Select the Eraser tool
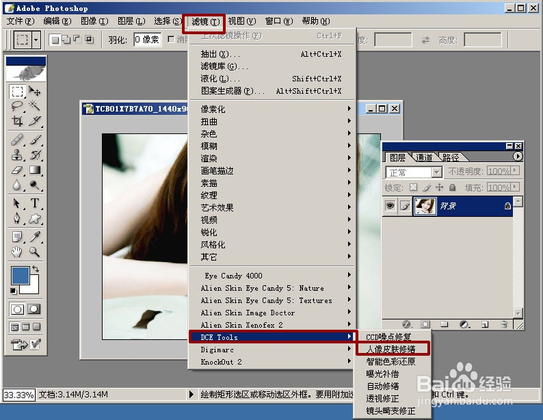This screenshot has height=420, width=543. 17,170
